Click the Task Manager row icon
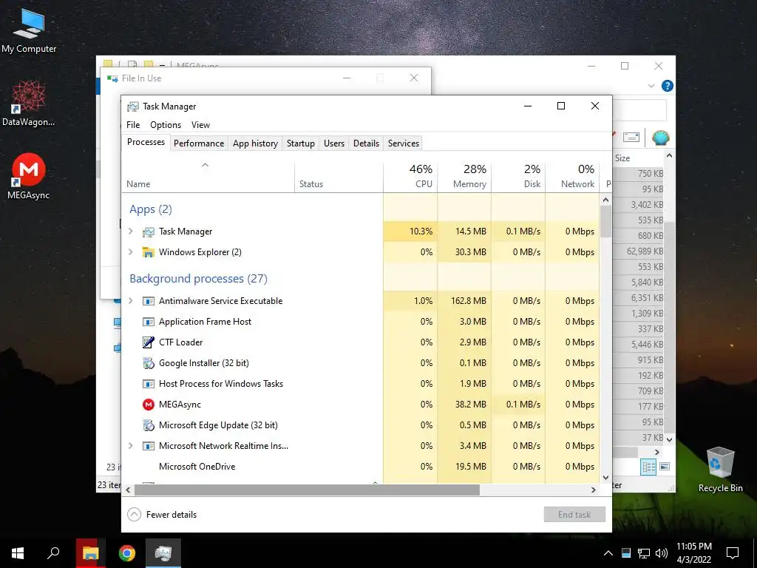 pos(148,231)
